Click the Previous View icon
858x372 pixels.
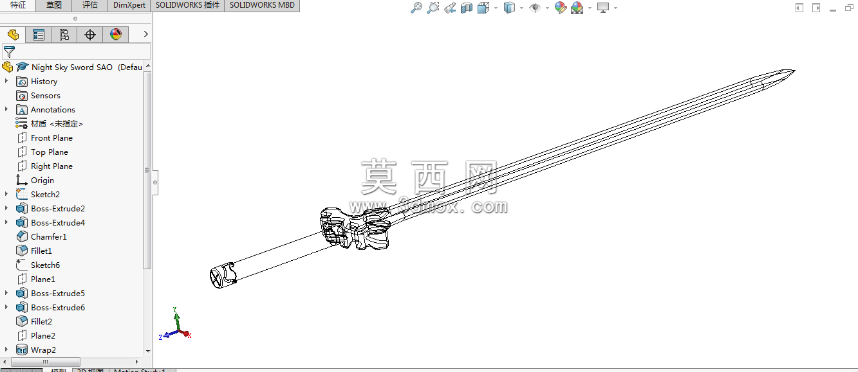[450, 8]
